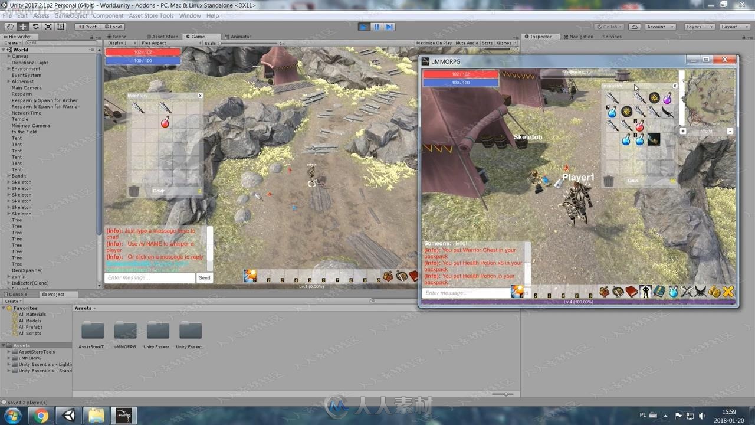
Task: Expand the Alchemist object in Hierarchy
Action: click(x=9, y=81)
